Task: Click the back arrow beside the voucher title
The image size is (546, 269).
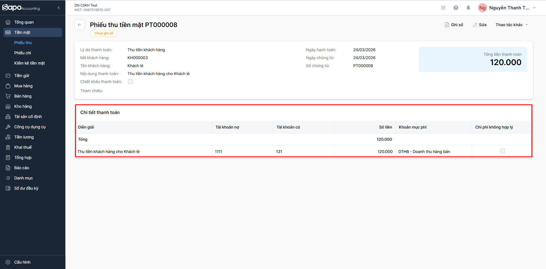Action: (80, 25)
